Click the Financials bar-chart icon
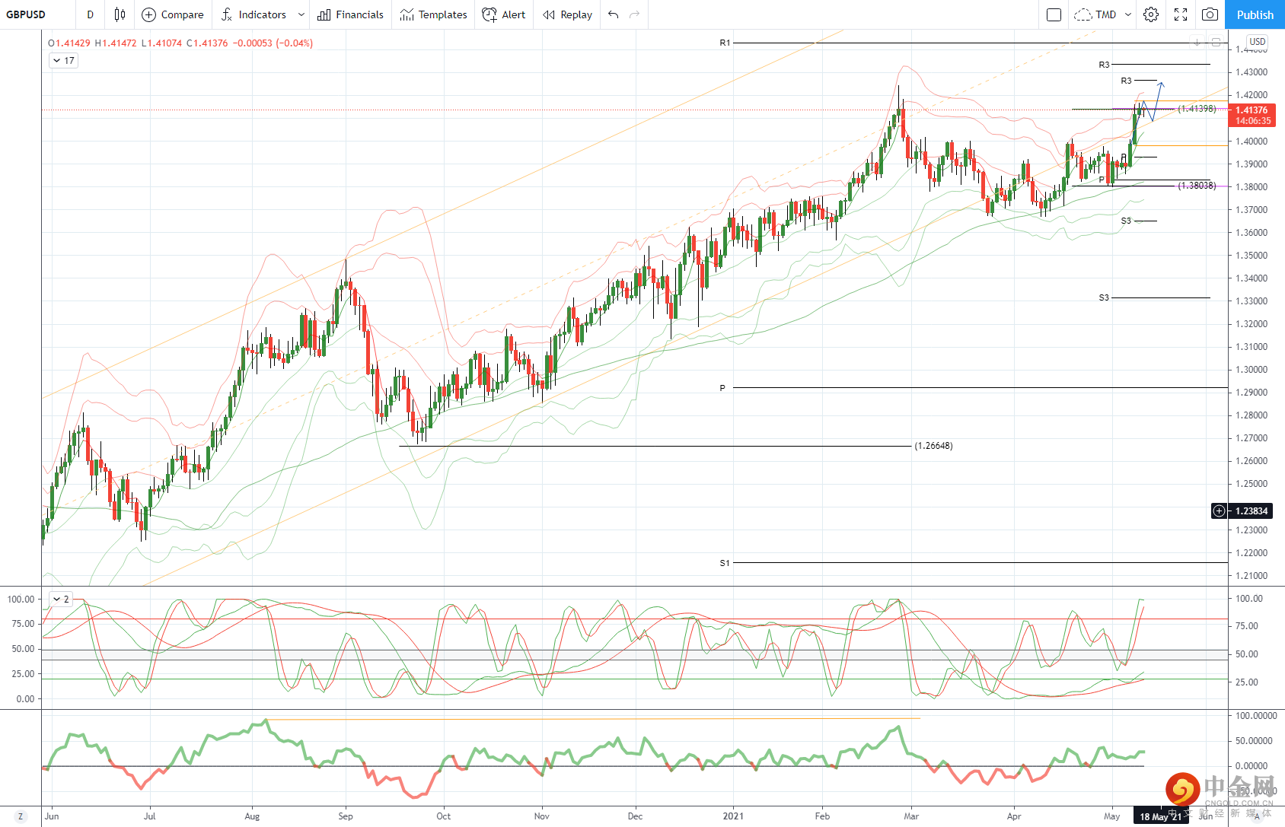The width and height of the screenshot is (1285, 827). click(x=324, y=14)
